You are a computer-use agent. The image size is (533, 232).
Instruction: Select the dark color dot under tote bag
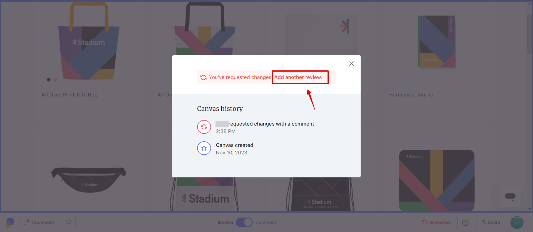pyautogui.click(x=49, y=80)
